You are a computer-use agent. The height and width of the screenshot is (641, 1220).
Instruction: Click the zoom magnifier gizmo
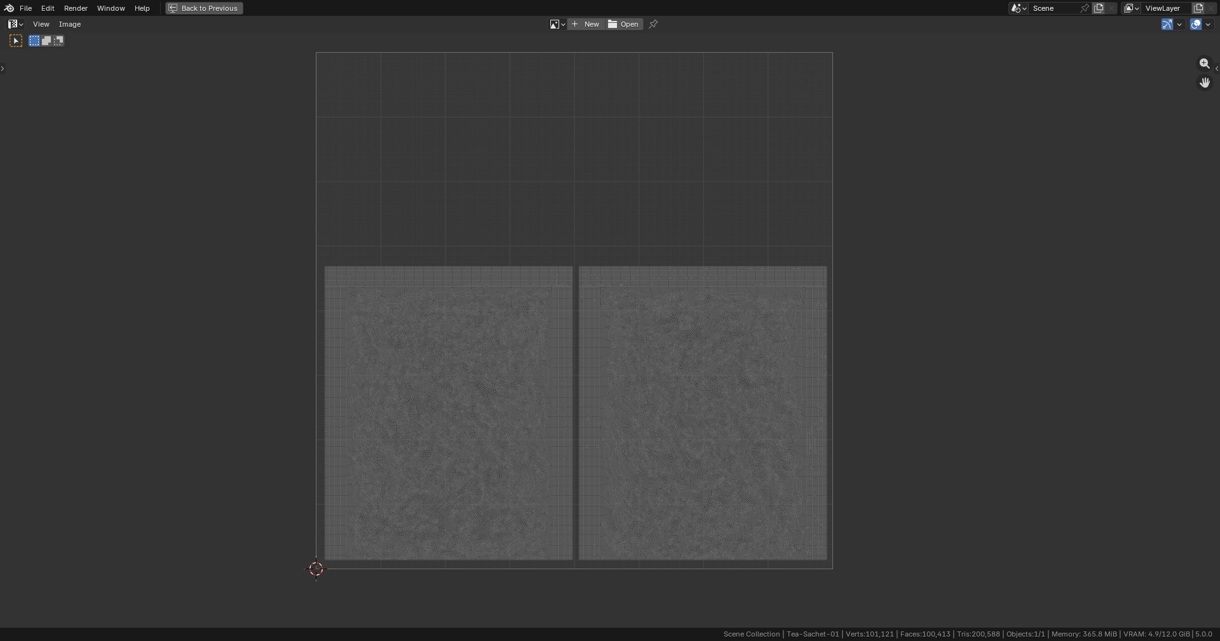click(x=1205, y=64)
